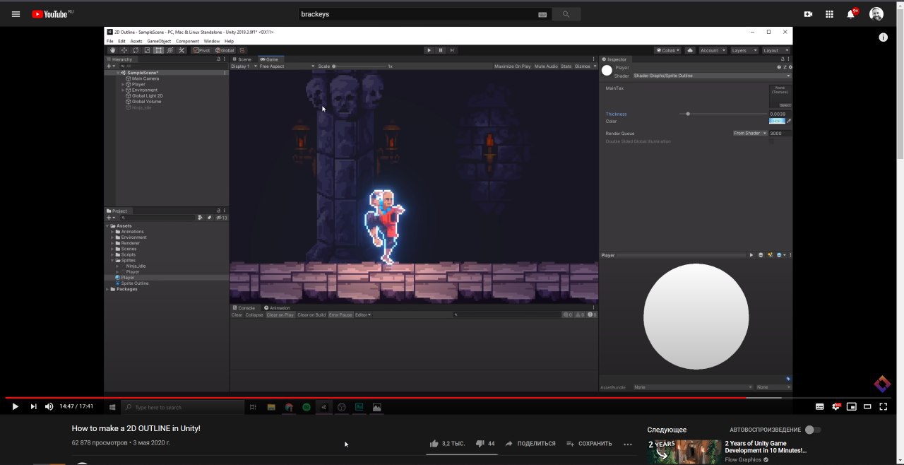This screenshot has width=904, height=465.
Task: Play the YouTube video
Action: [x=15, y=406]
